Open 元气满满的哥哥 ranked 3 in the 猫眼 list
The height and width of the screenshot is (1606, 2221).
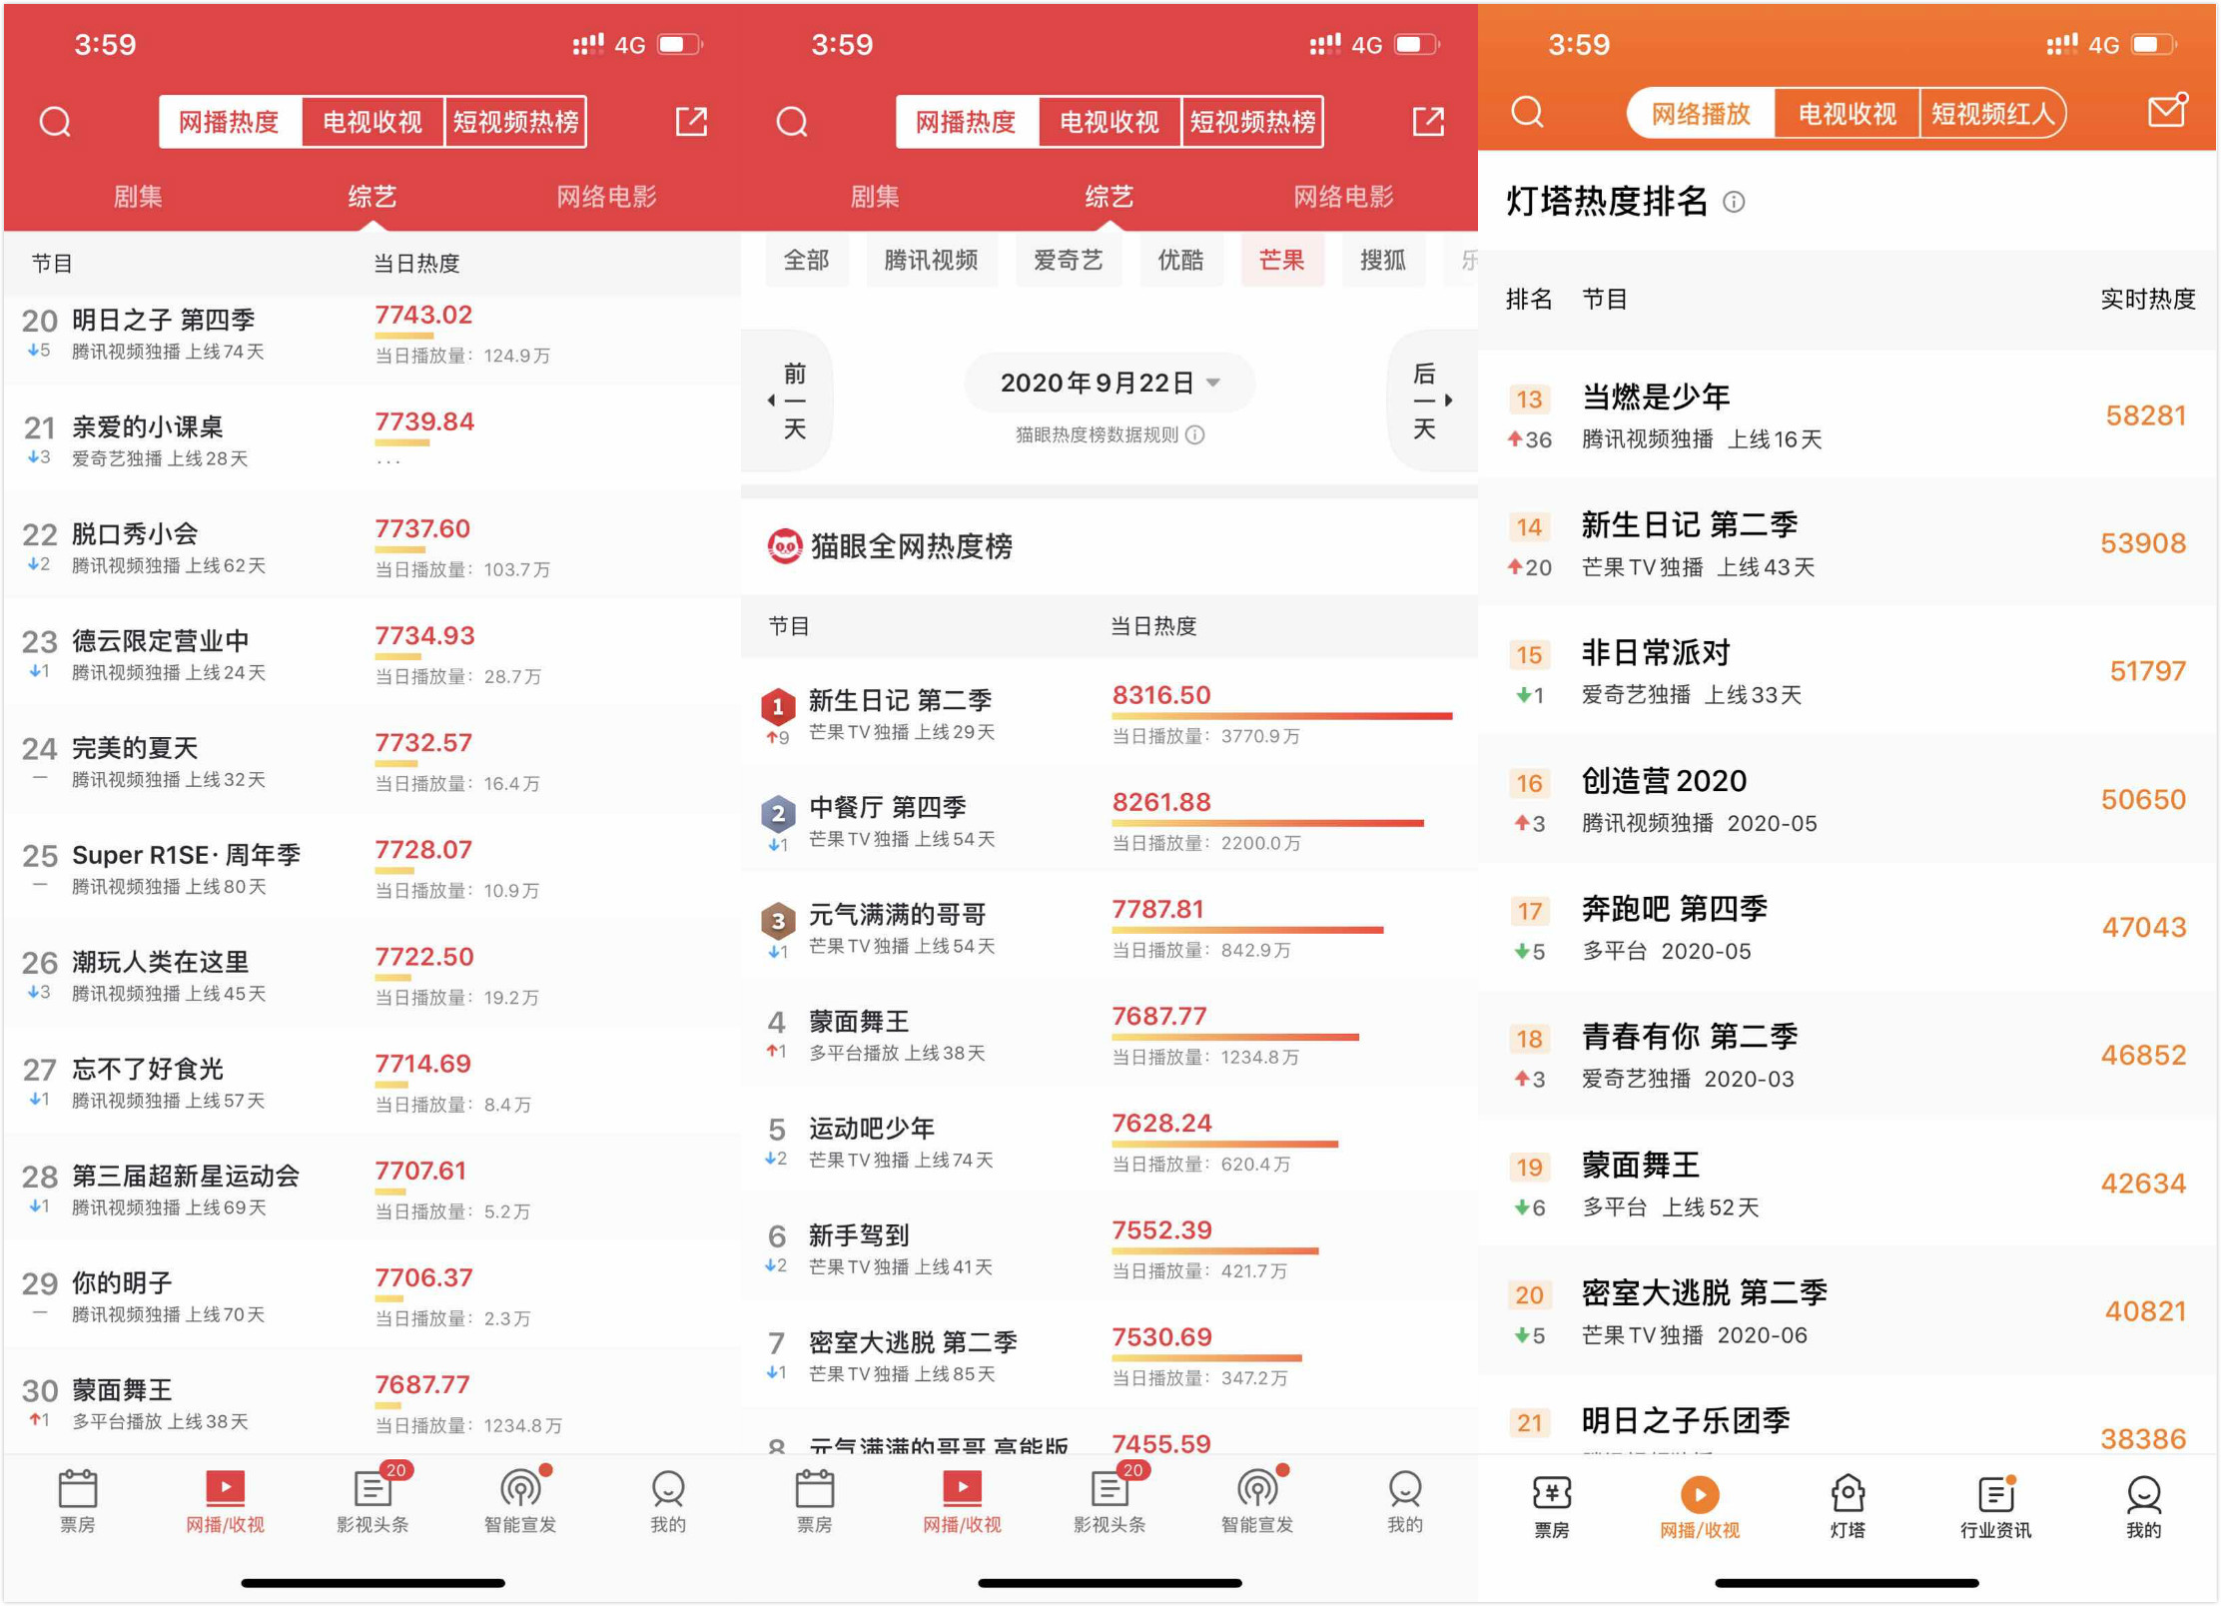(1110, 928)
